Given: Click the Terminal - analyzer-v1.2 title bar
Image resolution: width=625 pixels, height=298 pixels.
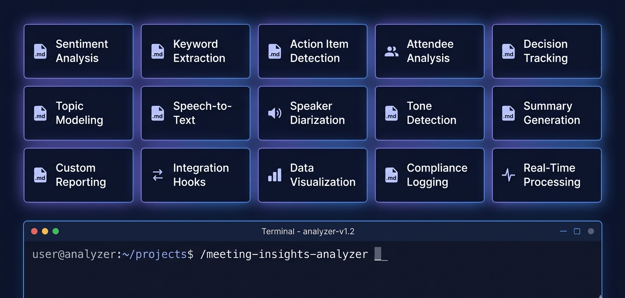Looking at the screenshot, I should click(x=309, y=231).
